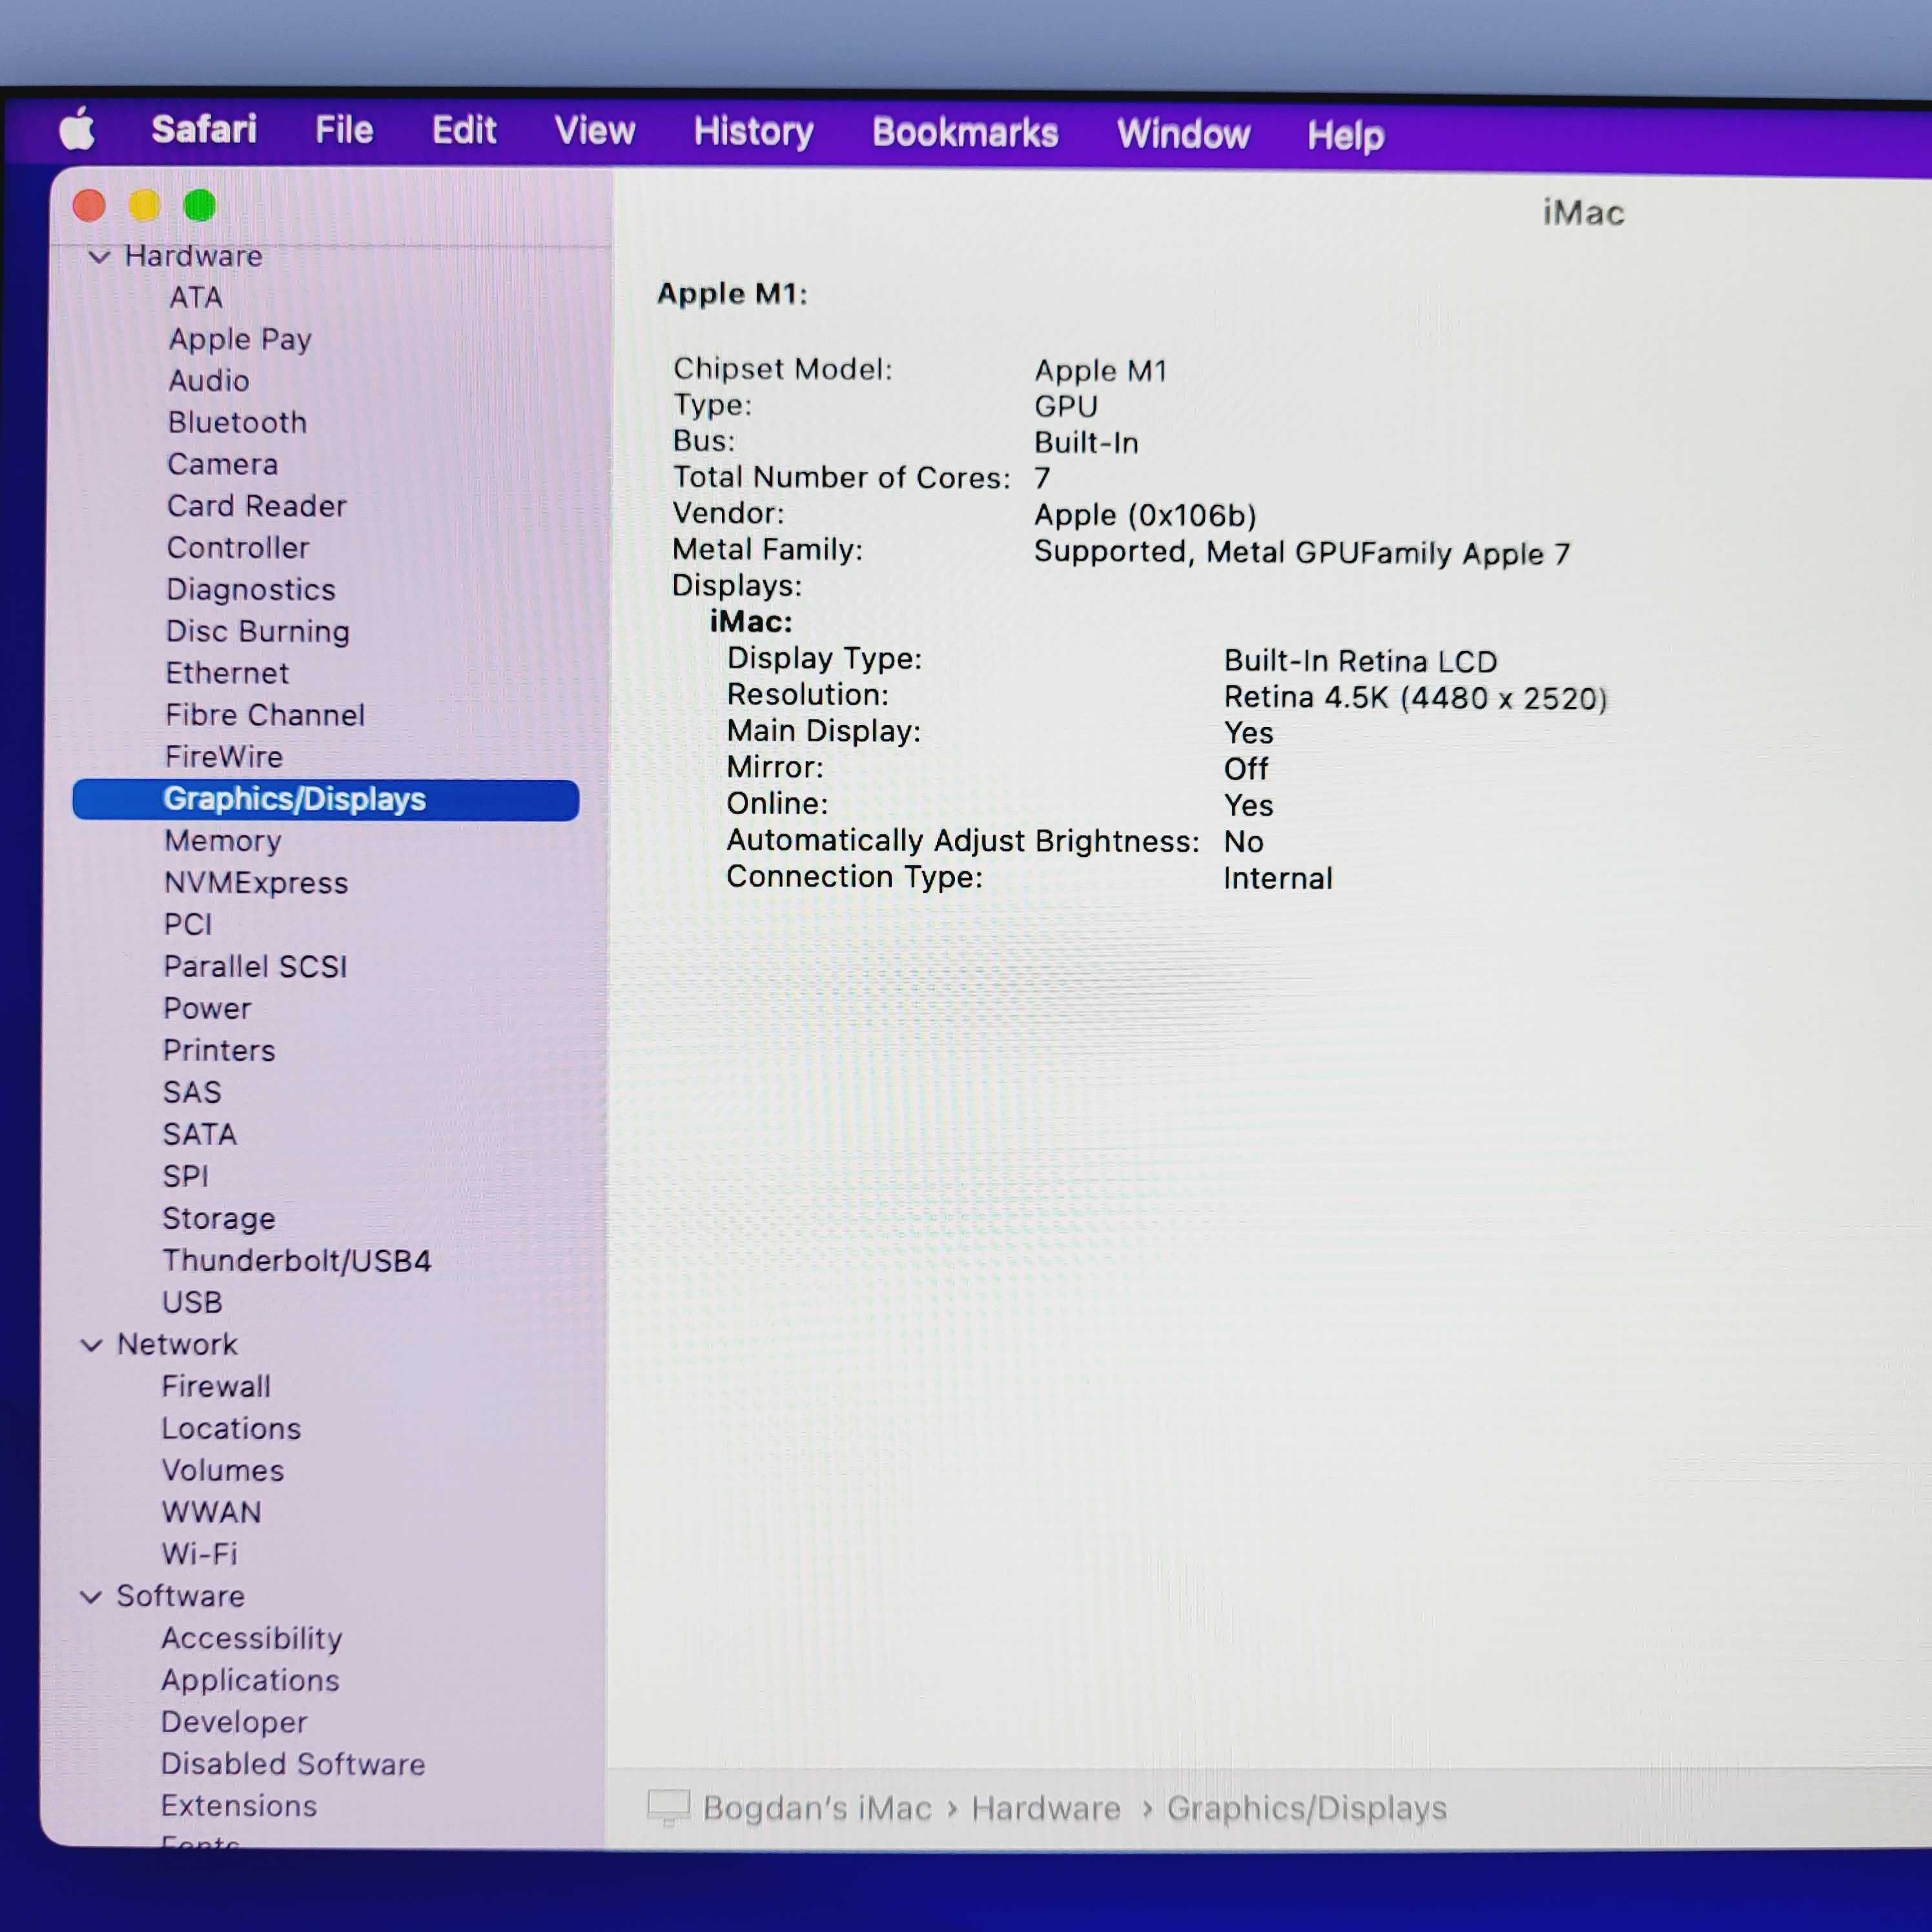Select Applications under Software
Viewport: 1932px width, 1932px height.
250,1681
